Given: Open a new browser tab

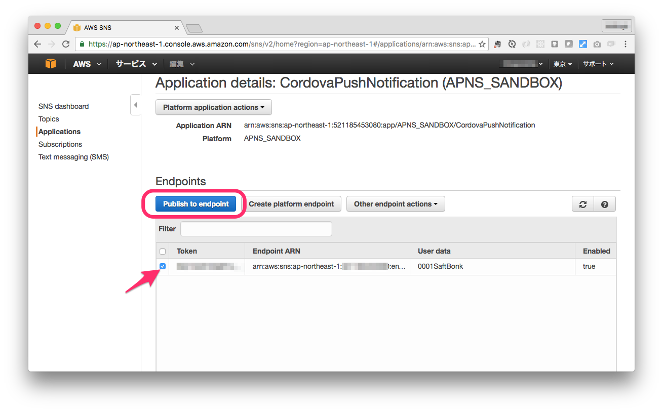Looking at the screenshot, I should (194, 28).
